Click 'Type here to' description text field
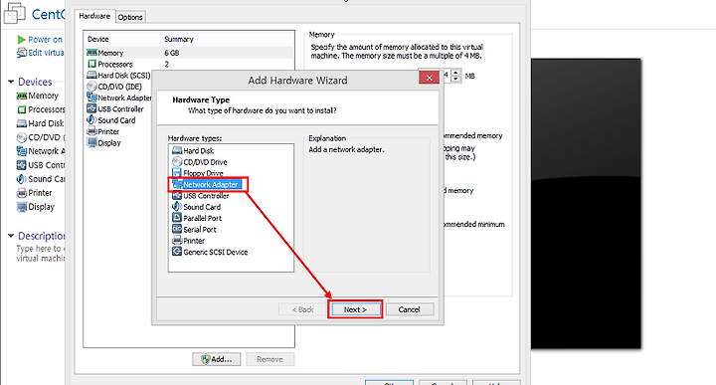Image resolution: width=716 pixels, height=385 pixels. tap(41, 254)
